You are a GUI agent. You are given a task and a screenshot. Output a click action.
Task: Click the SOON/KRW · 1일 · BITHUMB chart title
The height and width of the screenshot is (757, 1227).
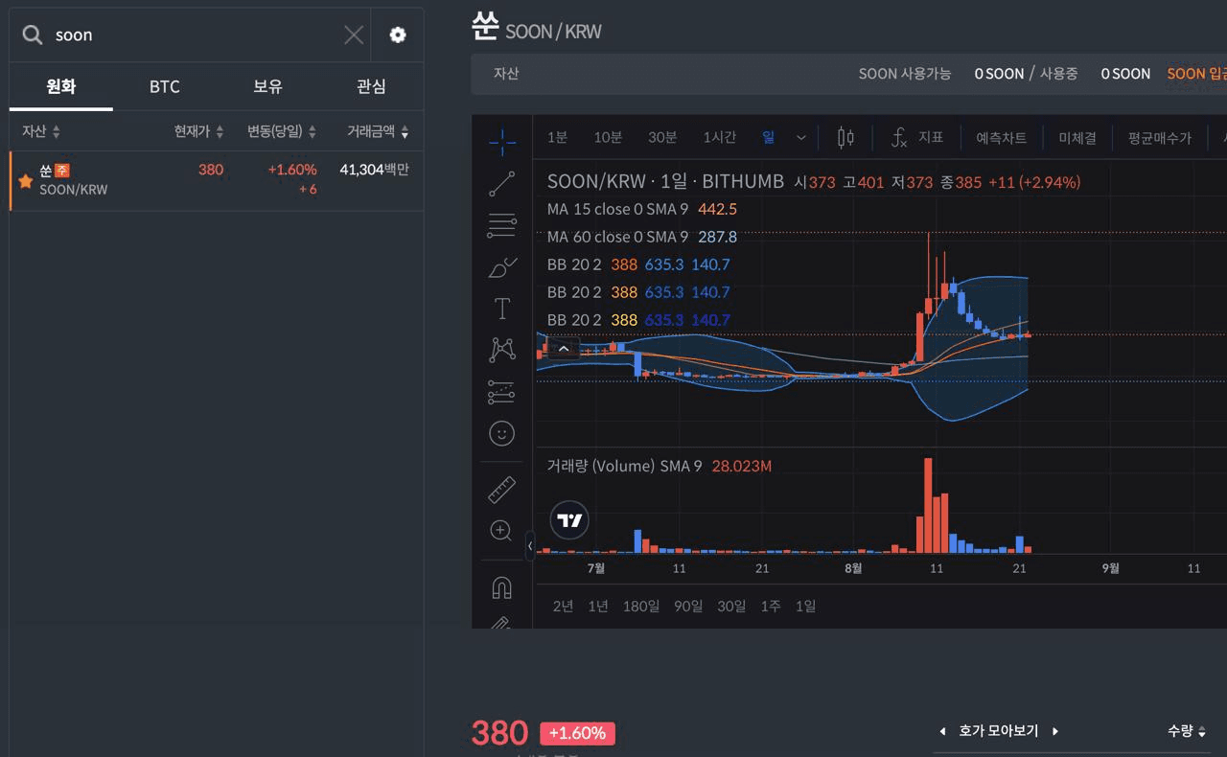pos(665,181)
